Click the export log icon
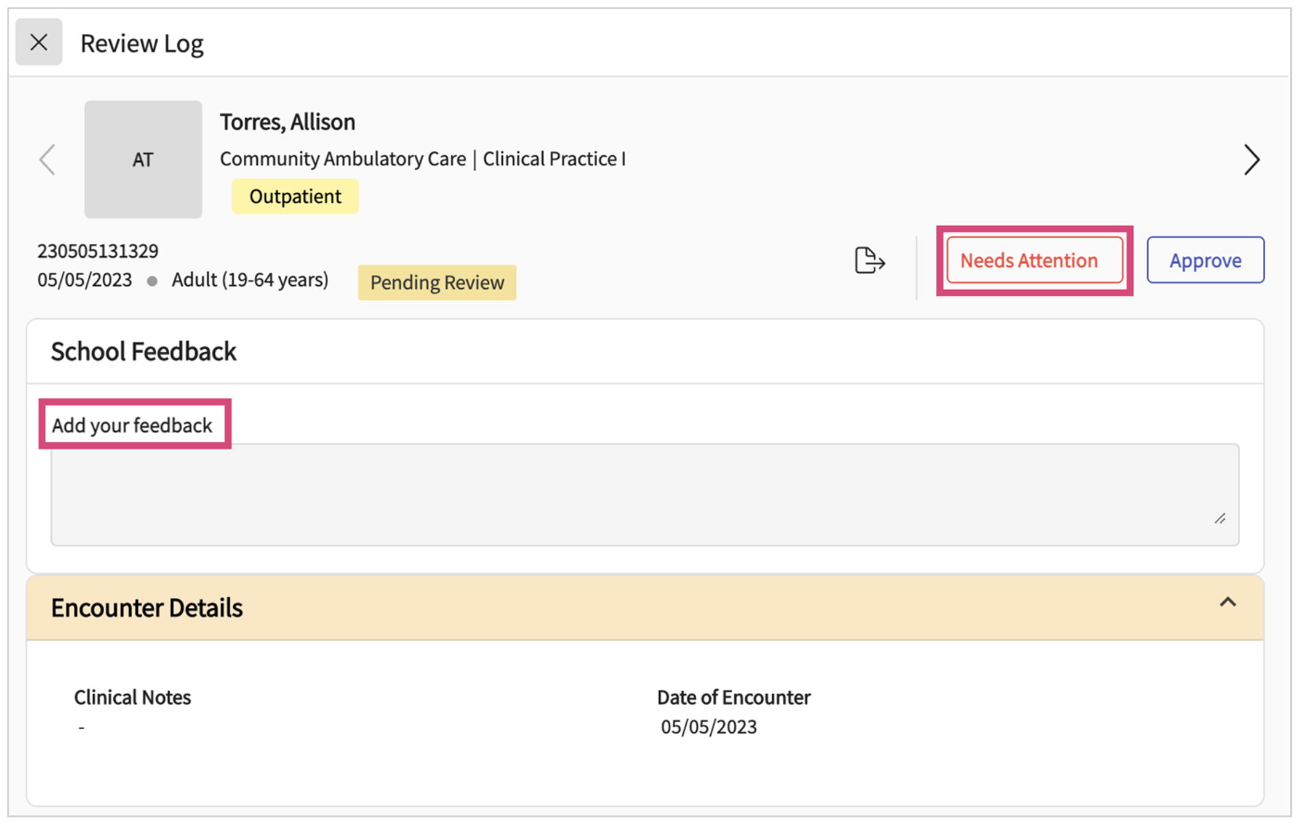Screen dimensions: 1301x824 [870, 261]
